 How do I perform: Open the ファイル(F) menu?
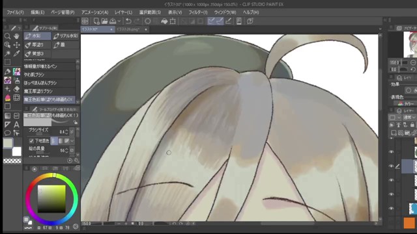(15, 12)
